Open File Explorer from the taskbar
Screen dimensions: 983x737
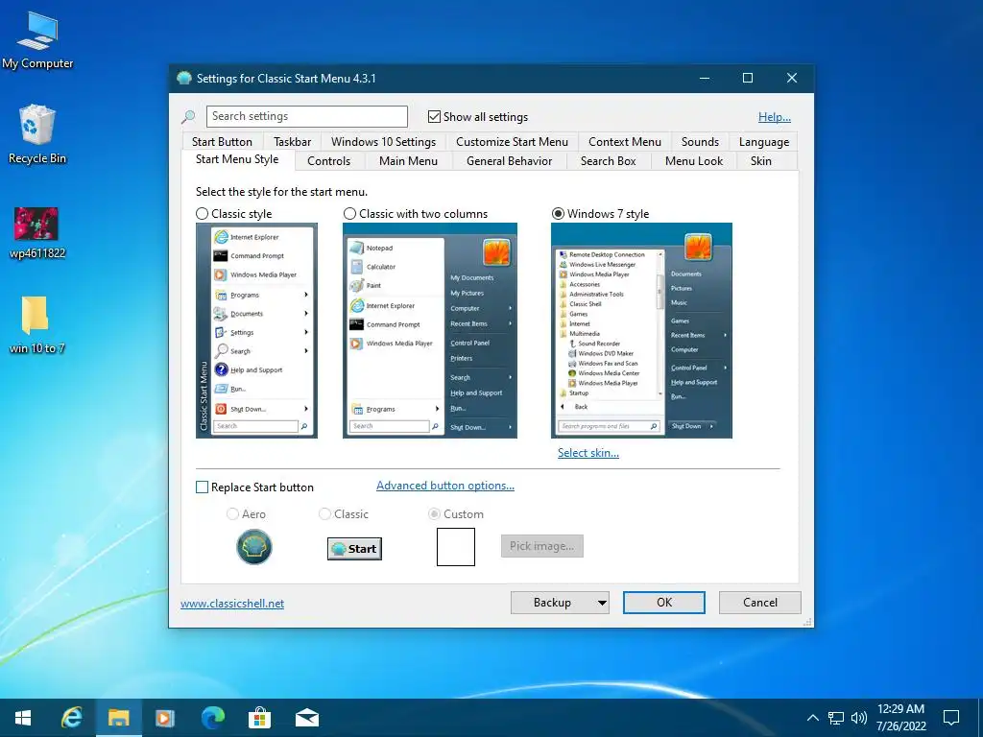point(118,718)
